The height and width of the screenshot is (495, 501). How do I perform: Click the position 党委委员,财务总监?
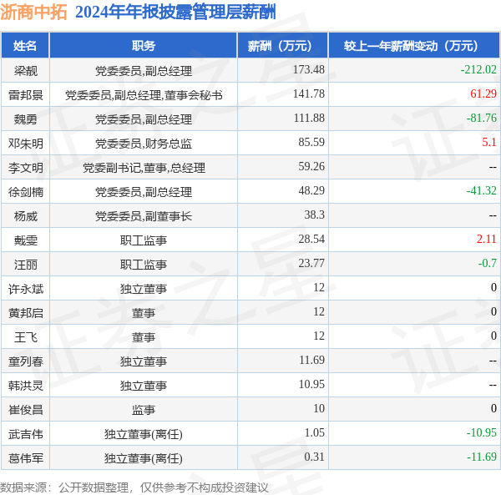coord(144,144)
